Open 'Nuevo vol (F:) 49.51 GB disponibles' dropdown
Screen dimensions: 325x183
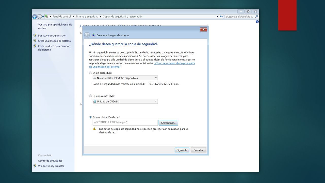coord(125,78)
